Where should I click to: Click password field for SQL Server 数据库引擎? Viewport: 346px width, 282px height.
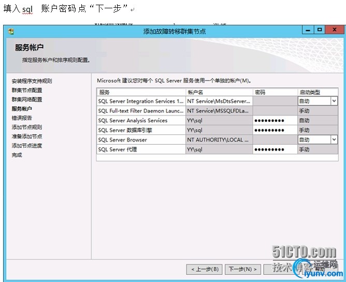[275, 130]
